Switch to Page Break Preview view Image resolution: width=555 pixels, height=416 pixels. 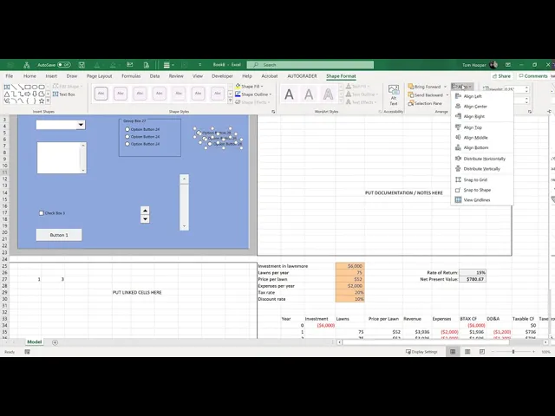click(x=482, y=352)
